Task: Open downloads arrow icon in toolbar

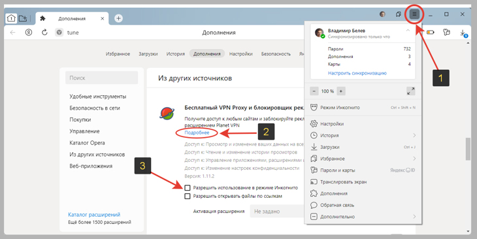Action: click(463, 33)
